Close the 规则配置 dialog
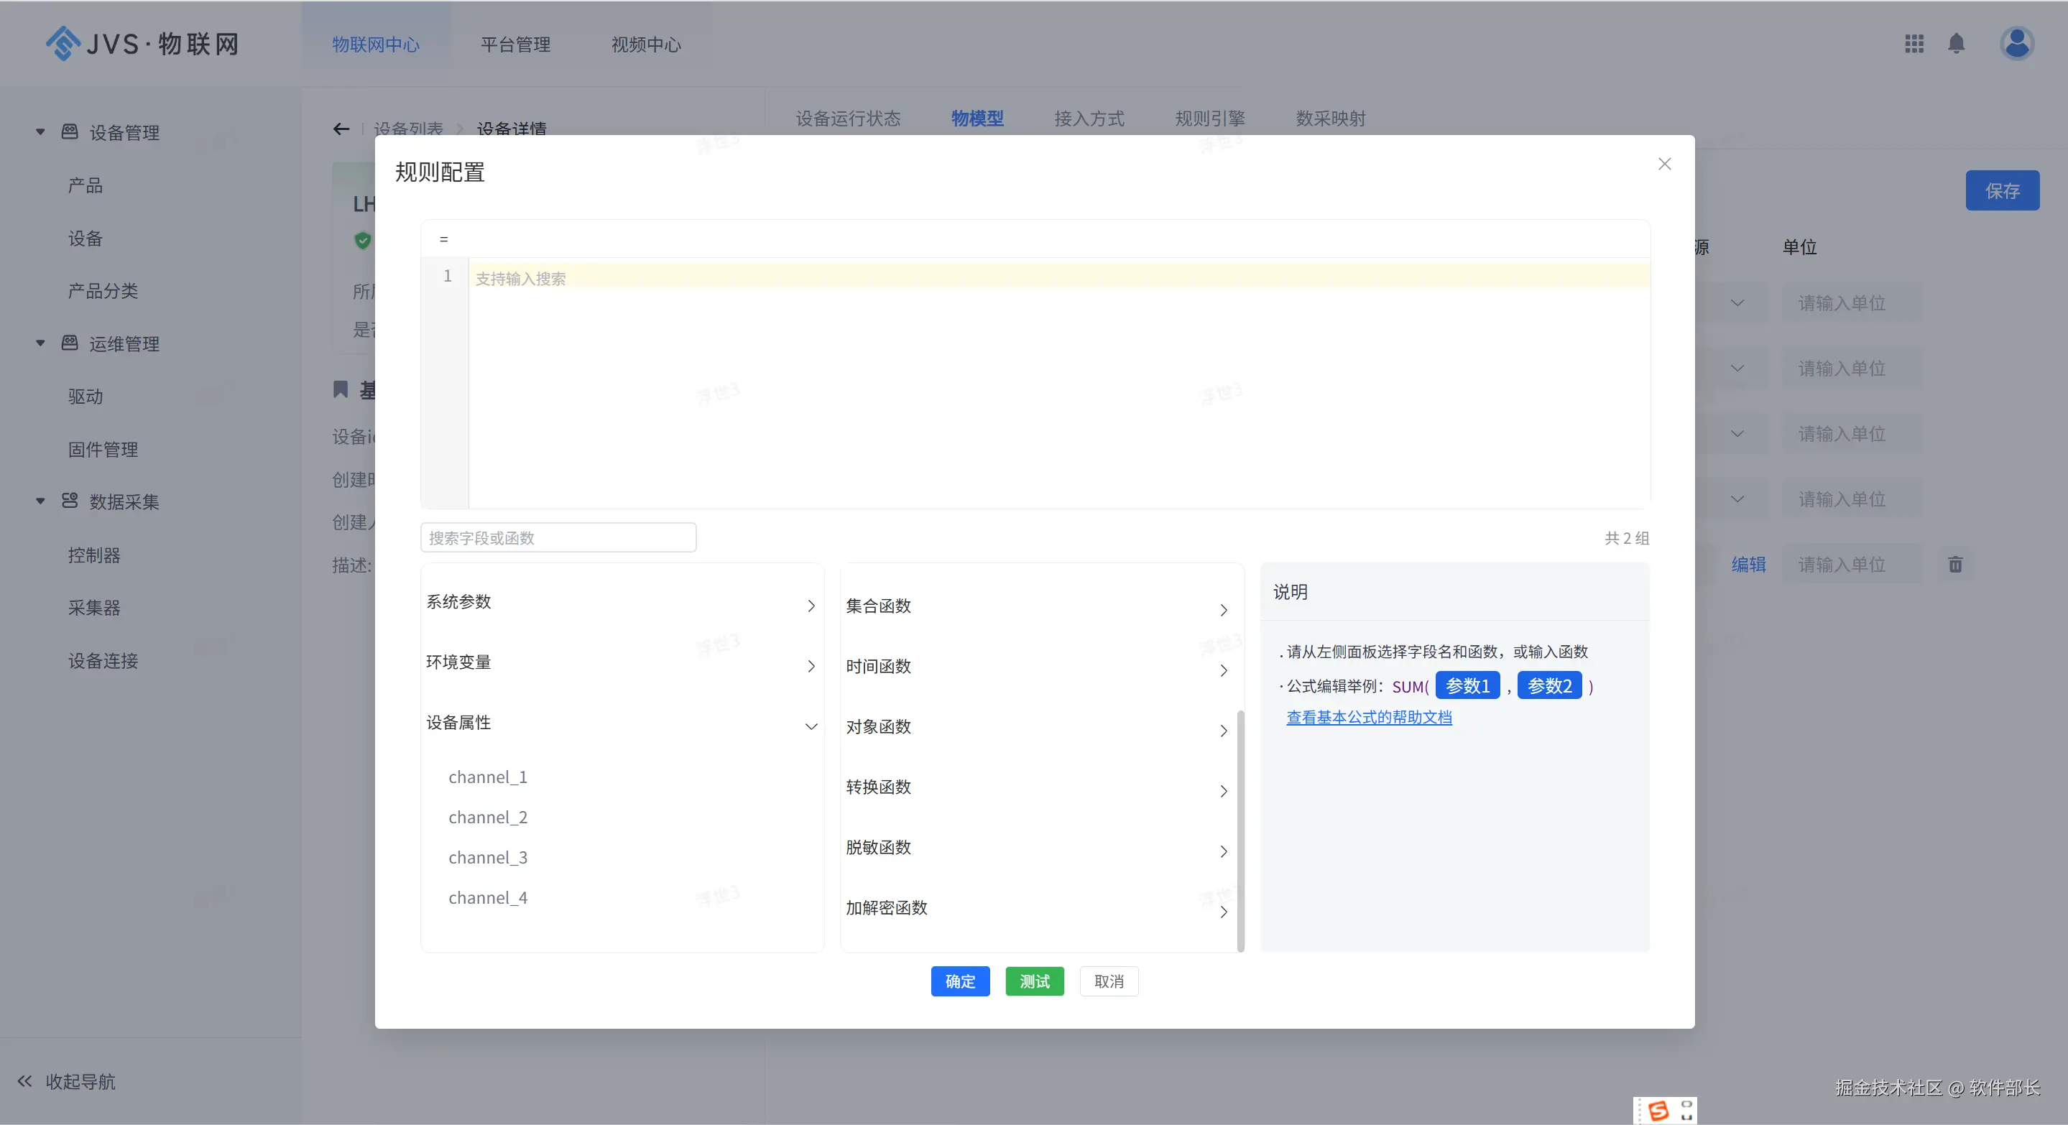 [1664, 164]
